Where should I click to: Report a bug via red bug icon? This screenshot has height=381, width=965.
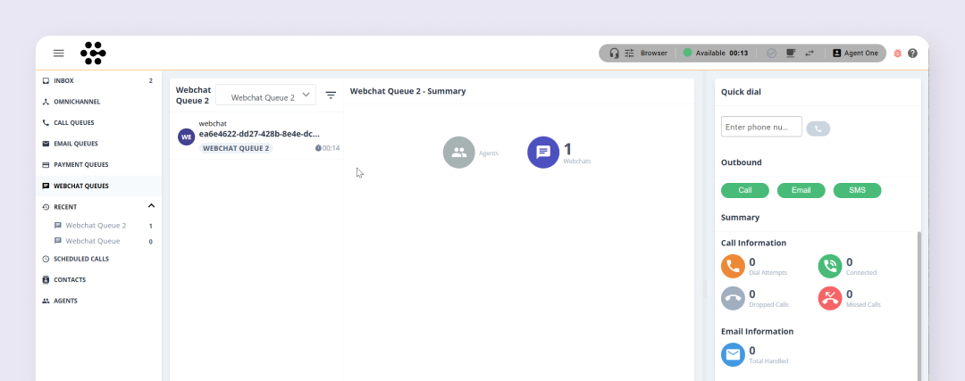pos(898,54)
